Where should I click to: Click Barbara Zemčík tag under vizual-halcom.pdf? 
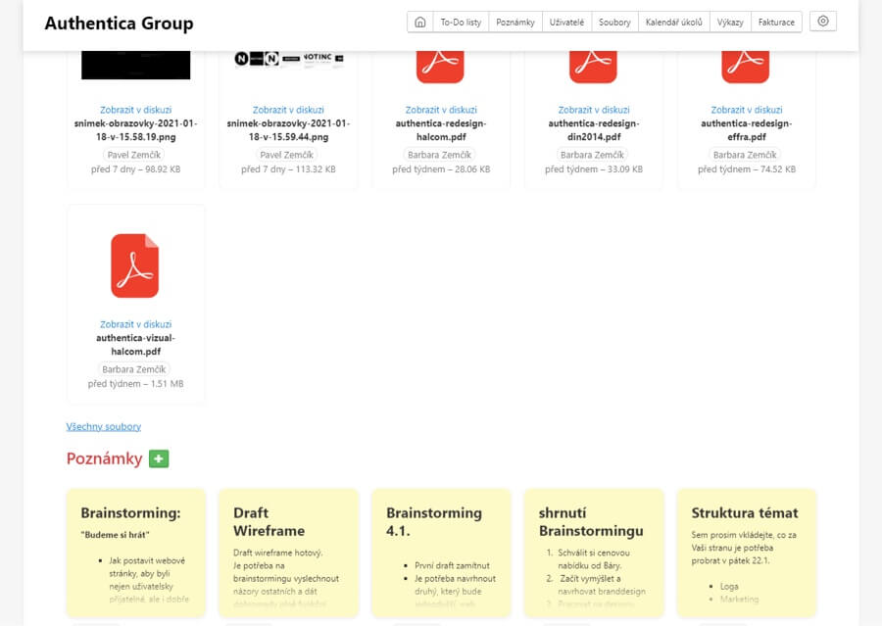click(x=134, y=369)
